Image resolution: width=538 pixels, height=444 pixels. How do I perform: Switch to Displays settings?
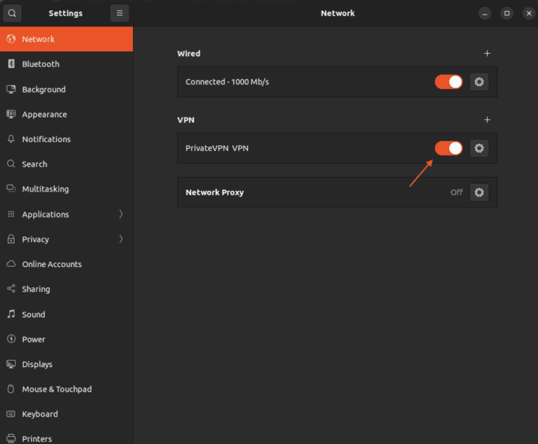(x=36, y=364)
